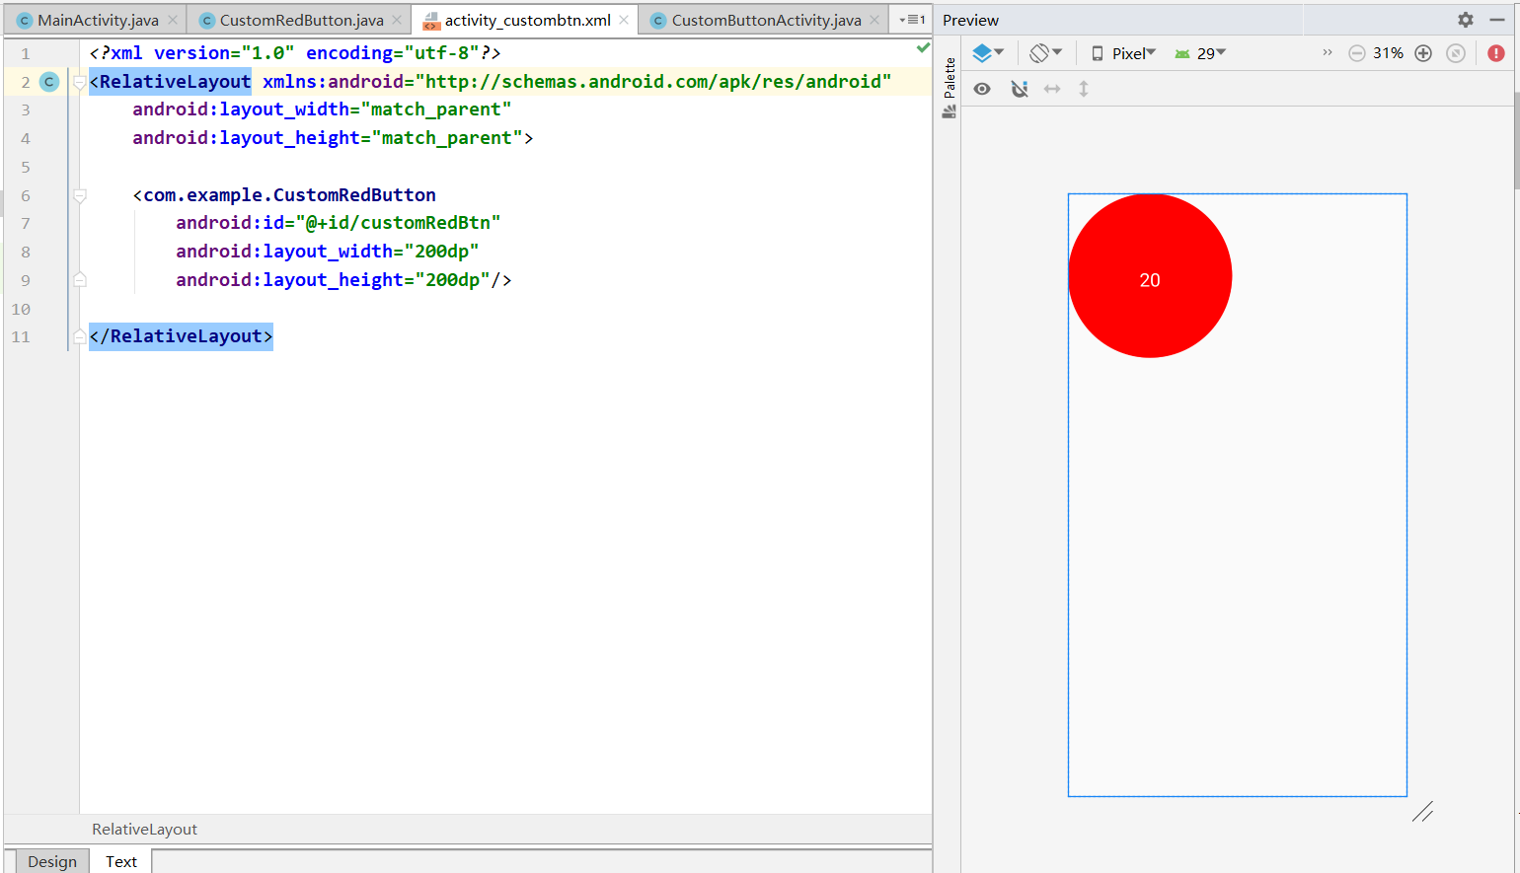Collapse the CustomRedButton tag fold on line 6
The image size is (1520, 873).
(x=80, y=195)
